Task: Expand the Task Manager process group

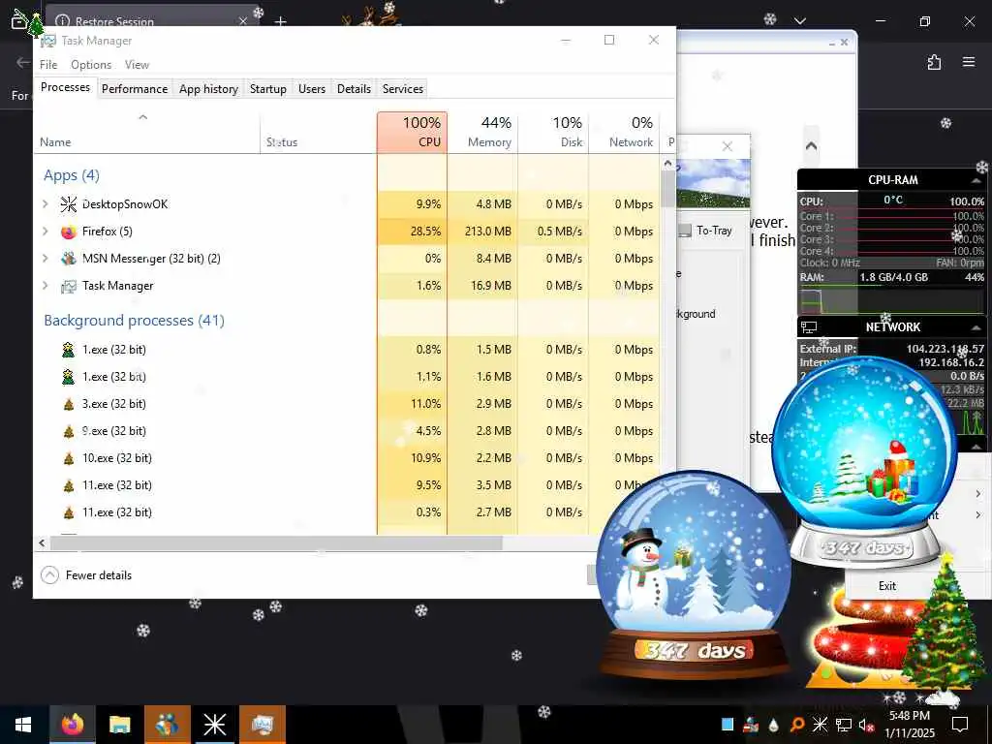Action: tap(45, 286)
